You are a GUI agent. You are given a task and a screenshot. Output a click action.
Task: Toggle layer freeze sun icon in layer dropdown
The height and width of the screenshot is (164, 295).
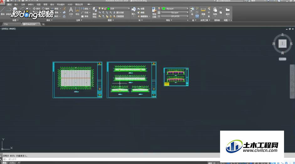pyautogui.click(x=103, y=9)
